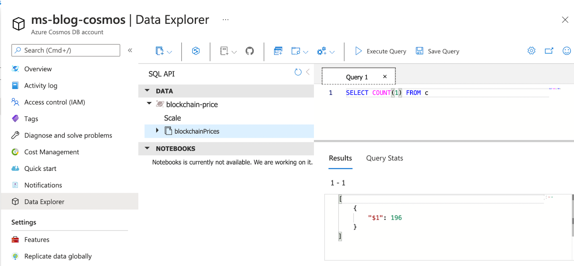This screenshot has width=574, height=266.
Task: Click the "Azure Cosmos DB account" subtitle
Action: pos(67,32)
